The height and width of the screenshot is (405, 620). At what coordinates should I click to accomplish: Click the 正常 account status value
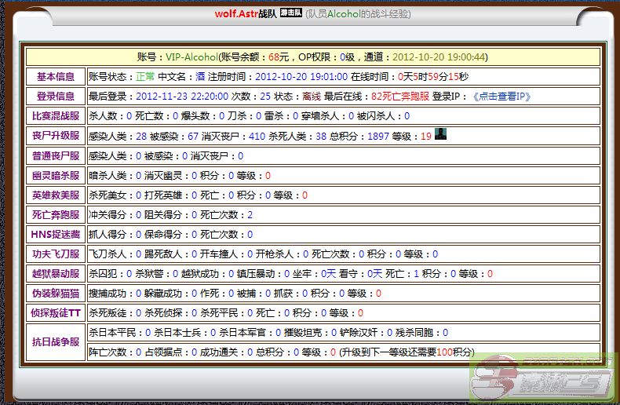pyautogui.click(x=145, y=77)
